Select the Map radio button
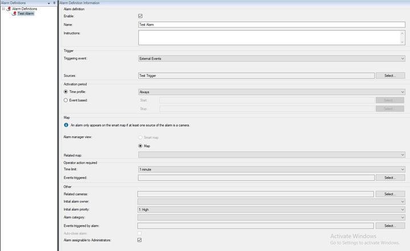Screen dimensions: 410x251 tap(141, 145)
